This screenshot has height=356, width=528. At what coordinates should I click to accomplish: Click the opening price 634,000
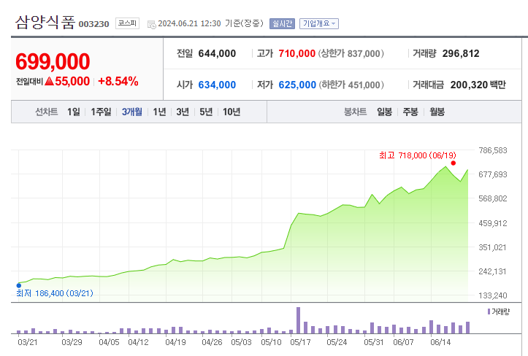click(x=217, y=85)
